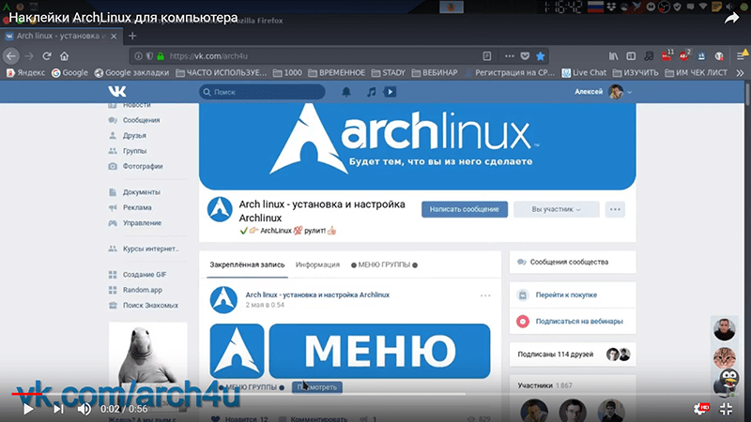Image resolution: width=751 pixels, height=422 pixels.
Task: Switch to МЕНЮ ГРУППЫ tab
Action: coord(384,264)
